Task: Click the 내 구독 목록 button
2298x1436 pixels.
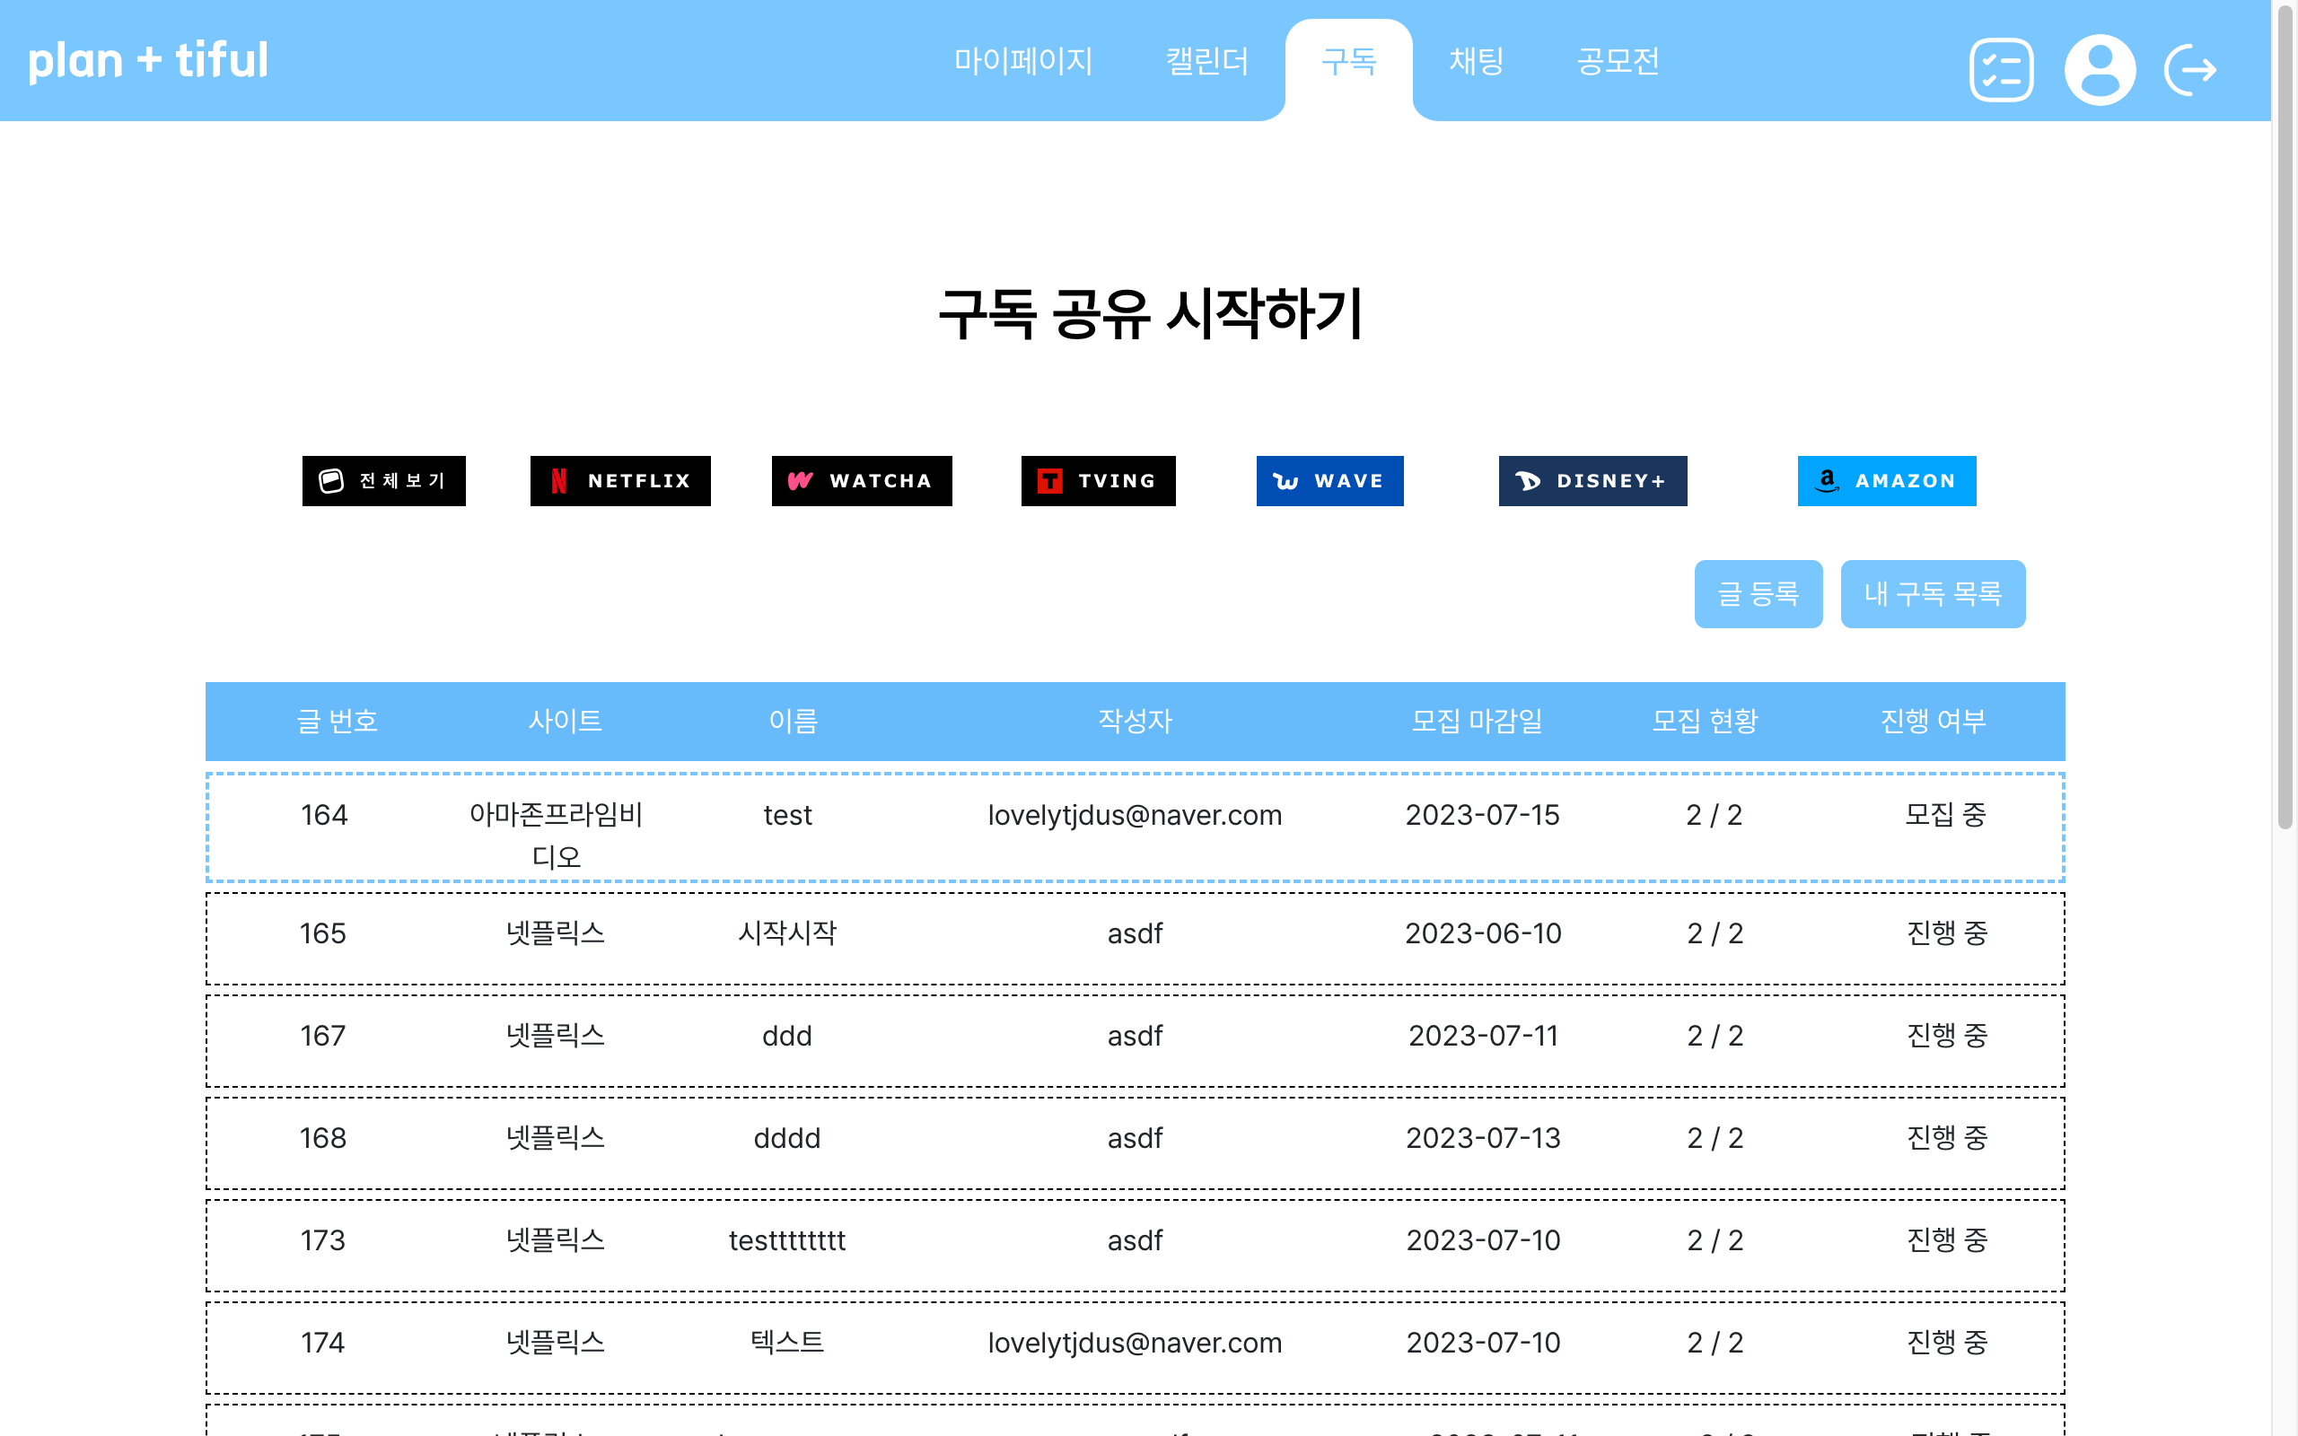Action: point(1933,593)
